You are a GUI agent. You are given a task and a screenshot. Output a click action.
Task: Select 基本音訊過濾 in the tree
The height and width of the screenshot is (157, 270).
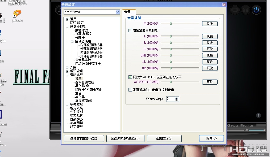tap(85, 82)
